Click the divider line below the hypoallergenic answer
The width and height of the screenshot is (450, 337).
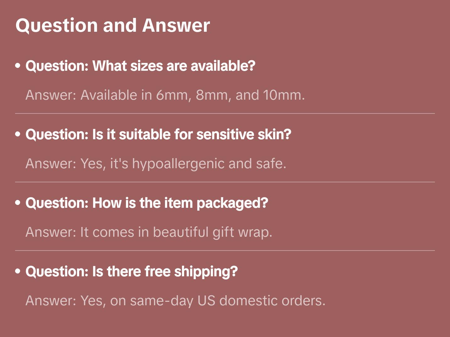point(225,182)
